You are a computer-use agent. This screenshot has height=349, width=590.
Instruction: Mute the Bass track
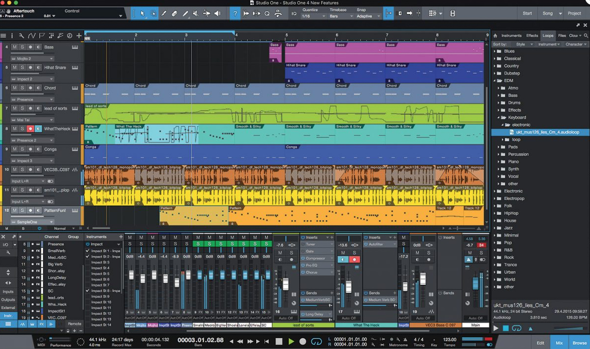15,47
